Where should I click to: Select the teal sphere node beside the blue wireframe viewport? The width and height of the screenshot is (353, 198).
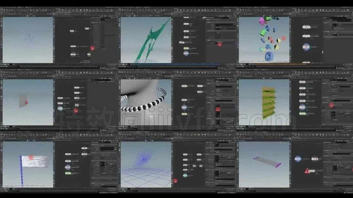point(185,175)
